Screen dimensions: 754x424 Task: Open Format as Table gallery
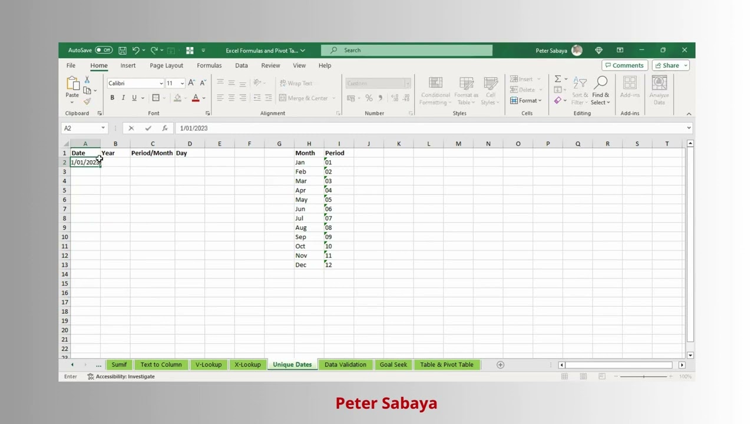click(x=466, y=91)
